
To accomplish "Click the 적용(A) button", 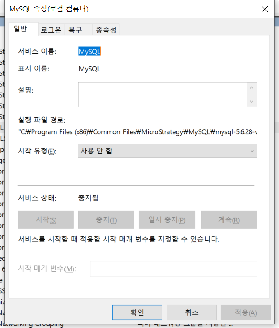I will coord(246,312).
